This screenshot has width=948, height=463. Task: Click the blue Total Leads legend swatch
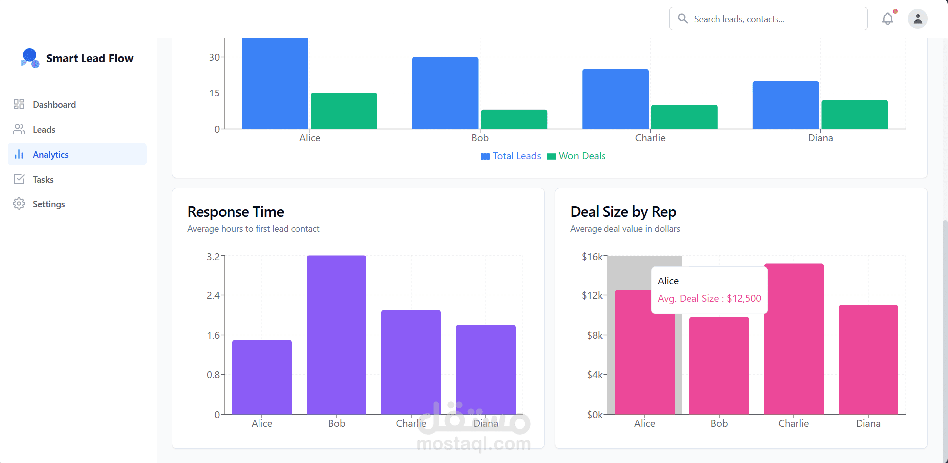tap(485, 157)
